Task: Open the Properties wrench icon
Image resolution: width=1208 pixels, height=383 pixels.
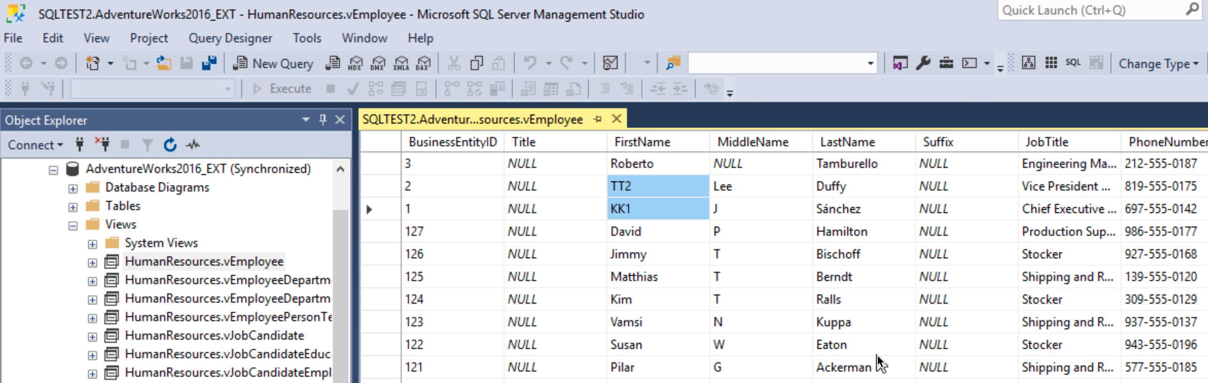Action: (x=923, y=63)
